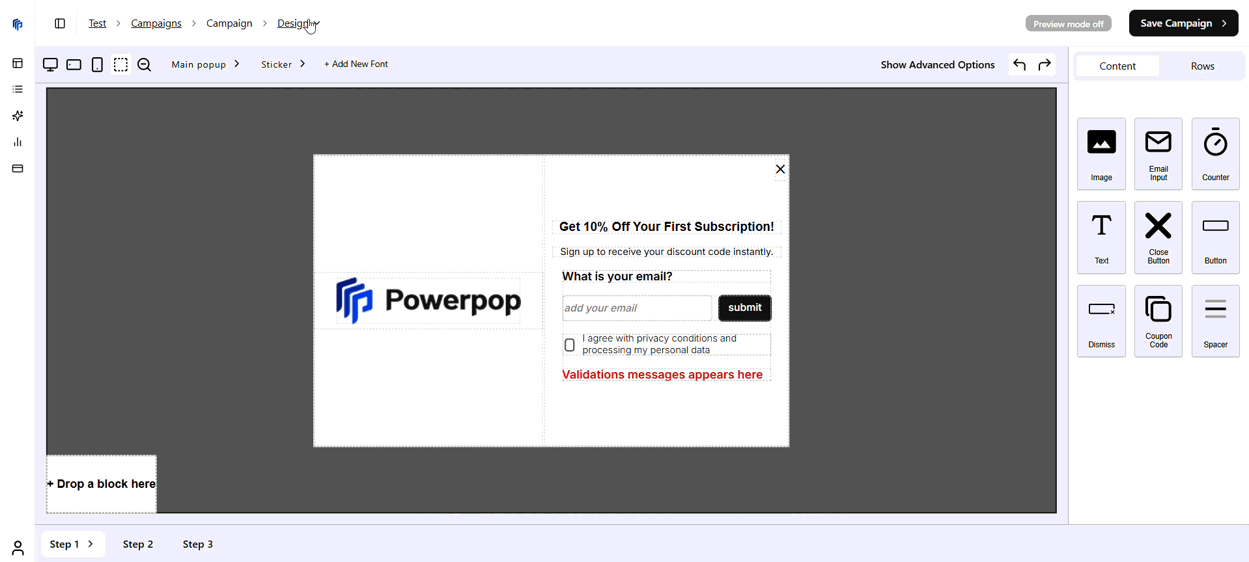Click the add your email field
The height and width of the screenshot is (562, 1249).
coord(637,308)
